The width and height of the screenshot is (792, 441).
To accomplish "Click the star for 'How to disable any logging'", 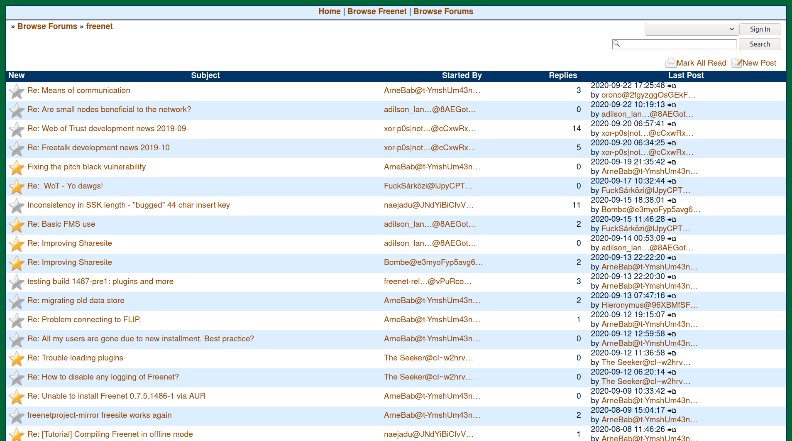I will 17,378.
